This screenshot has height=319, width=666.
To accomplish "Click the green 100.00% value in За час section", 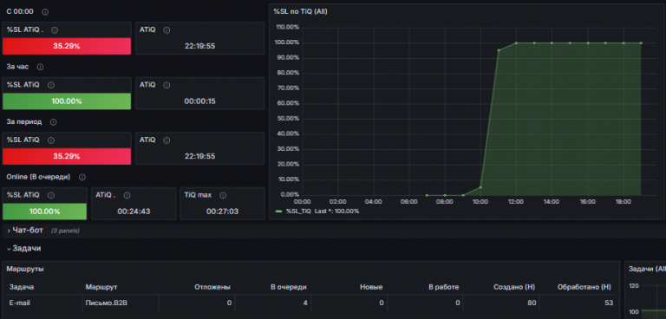I will tap(67, 101).
